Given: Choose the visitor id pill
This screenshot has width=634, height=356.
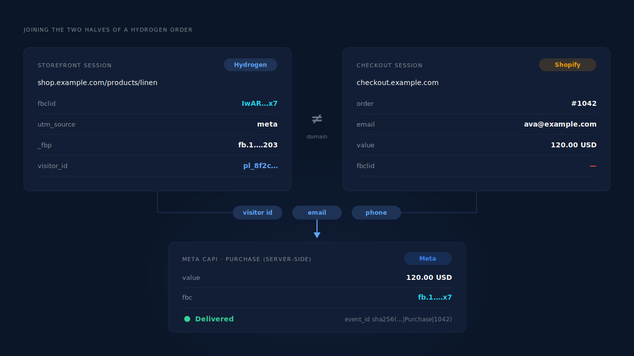Looking at the screenshot, I should point(258,213).
